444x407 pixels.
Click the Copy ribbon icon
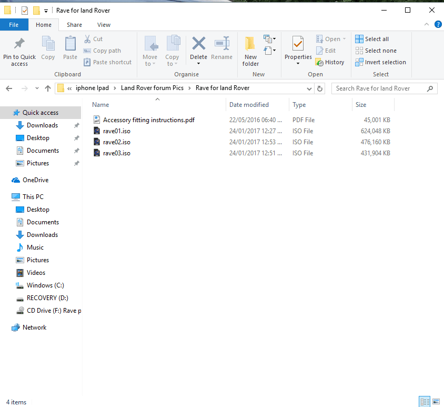pyautogui.click(x=48, y=44)
